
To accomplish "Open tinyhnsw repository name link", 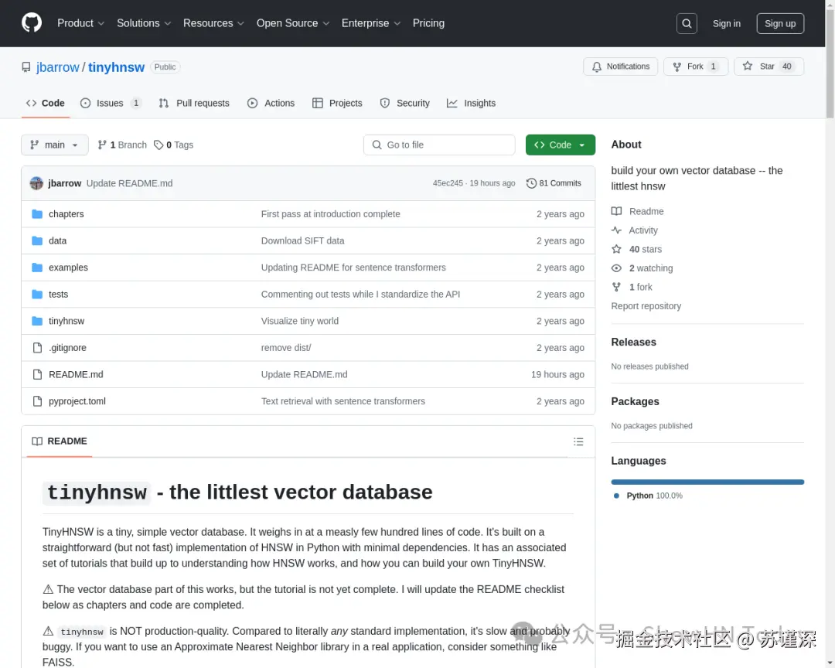I will pyautogui.click(x=116, y=67).
